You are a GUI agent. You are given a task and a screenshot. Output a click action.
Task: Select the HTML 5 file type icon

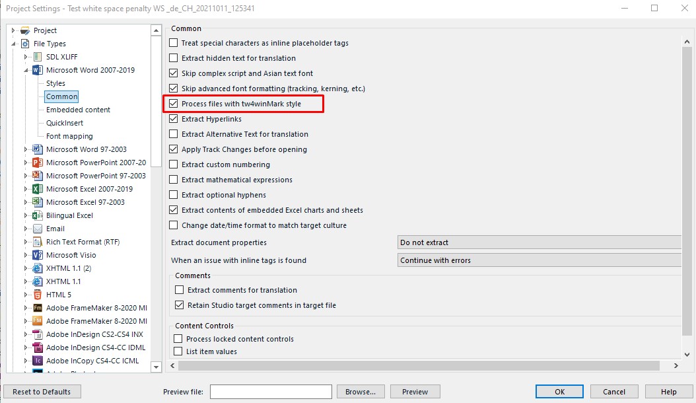click(38, 295)
